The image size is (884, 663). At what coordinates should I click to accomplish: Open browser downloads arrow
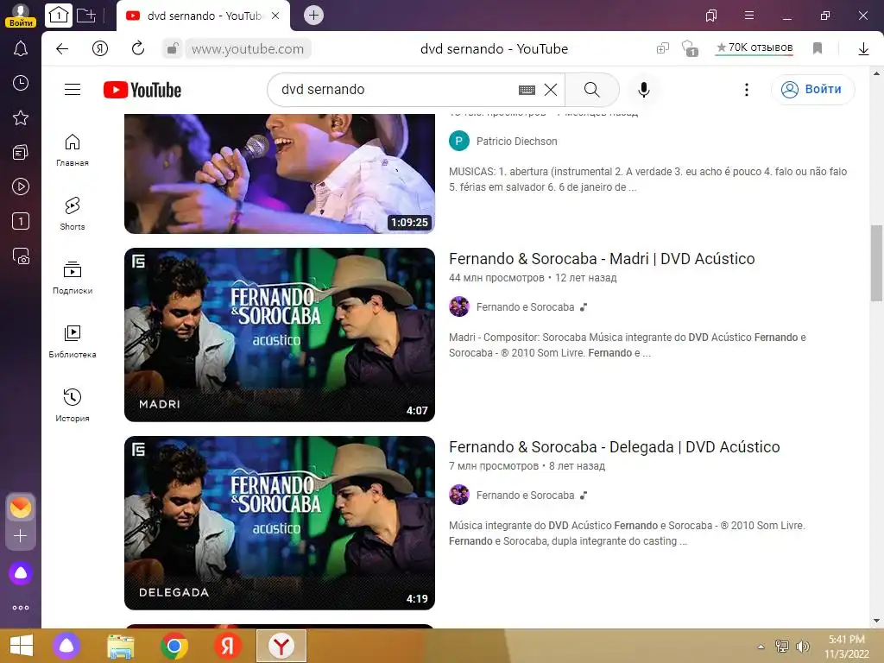coord(863,49)
